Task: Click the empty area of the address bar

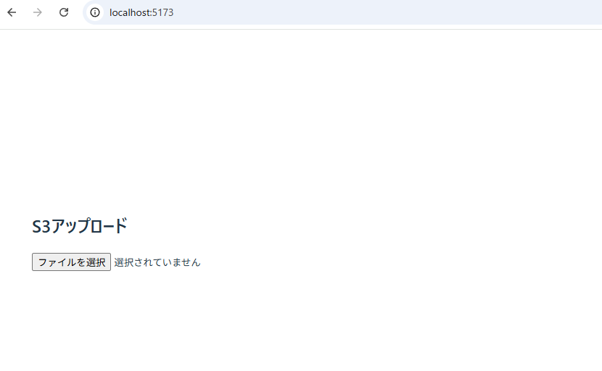Action: click(384, 12)
